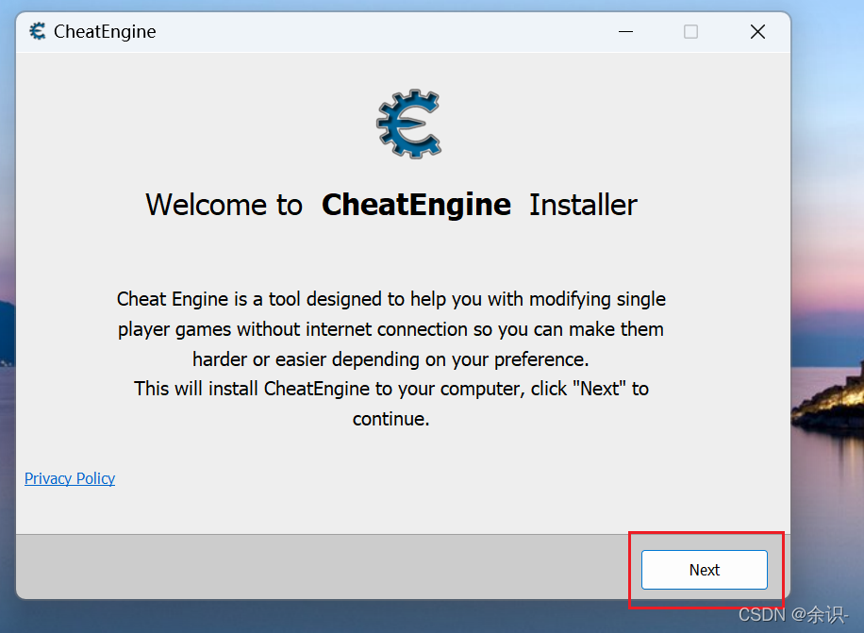Click the CheatEngine title bar icon
Screen dimensions: 864x633
[x=38, y=31]
